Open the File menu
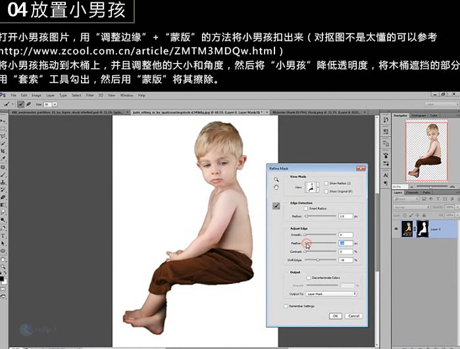Screen dimensions: 460x349 [x=14, y=95]
